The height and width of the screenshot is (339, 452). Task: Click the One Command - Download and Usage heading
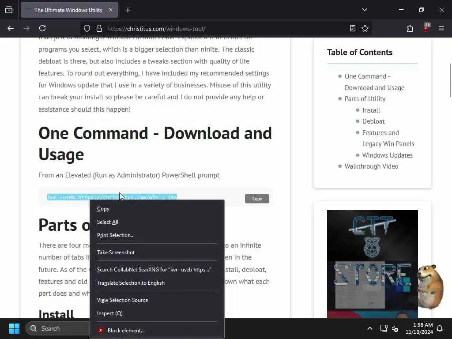click(x=155, y=143)
